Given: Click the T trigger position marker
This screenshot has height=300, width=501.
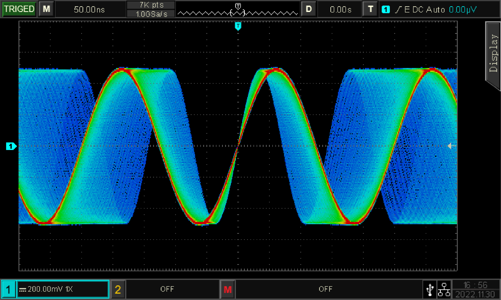Looking at the screenshot, I should [238, 26].
